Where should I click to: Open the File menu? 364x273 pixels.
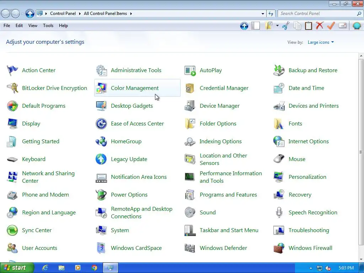click(7, 26)
